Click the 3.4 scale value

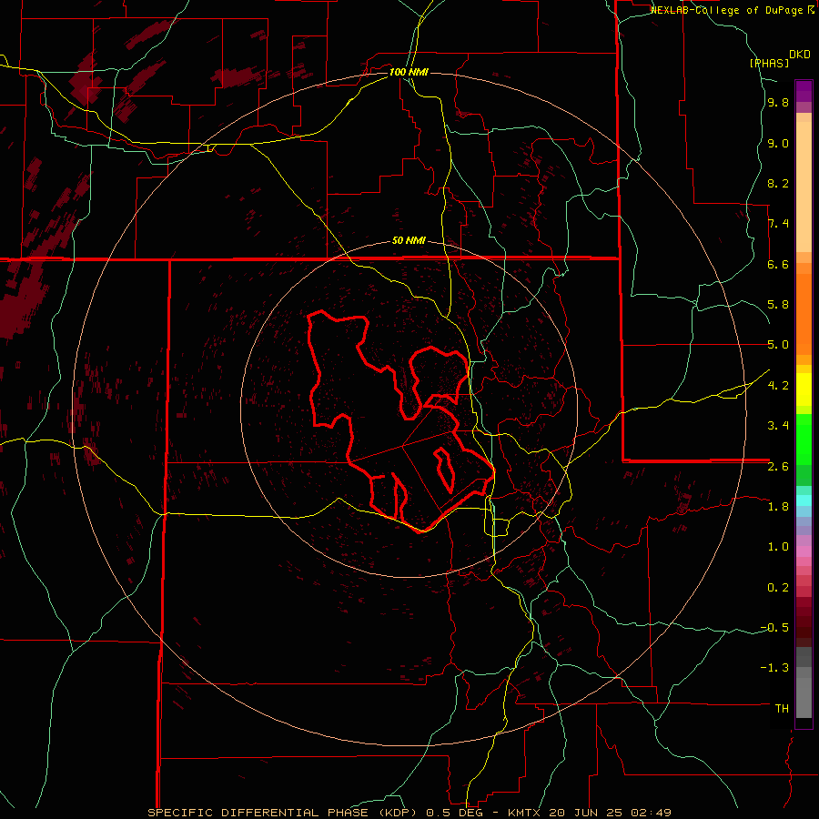point(778,425)
